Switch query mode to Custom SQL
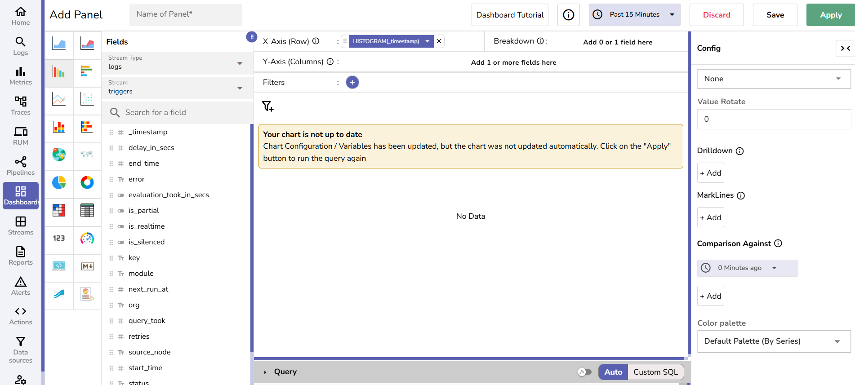Image resolution: width=855 pixels, height=385 pixels. (655, 372)
